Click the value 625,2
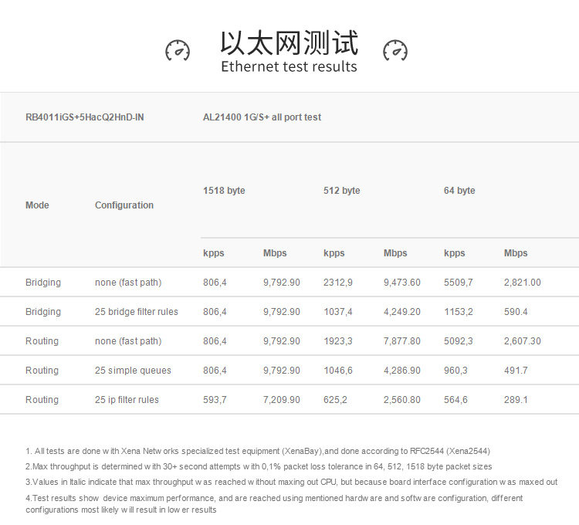Viewport: 579px width, 525px height. pos(335,400)
